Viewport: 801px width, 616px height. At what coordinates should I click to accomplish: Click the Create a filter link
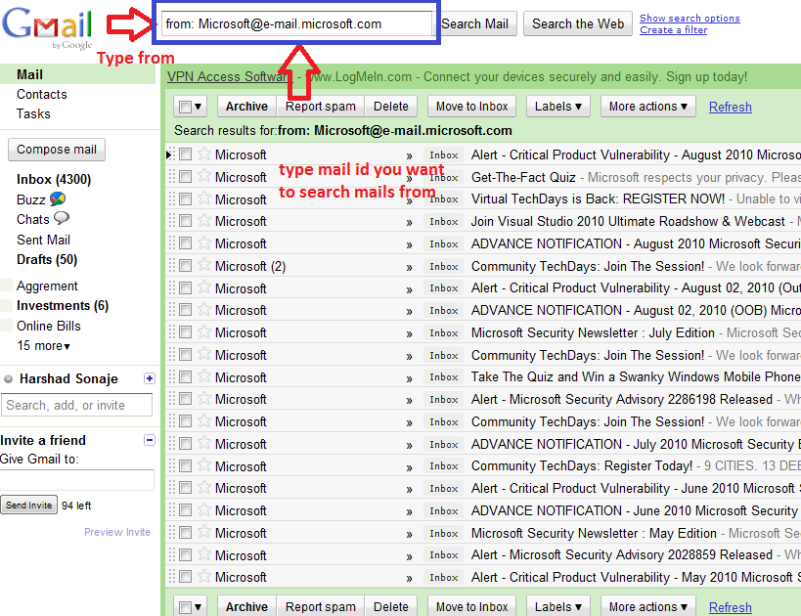click(673, 30)
